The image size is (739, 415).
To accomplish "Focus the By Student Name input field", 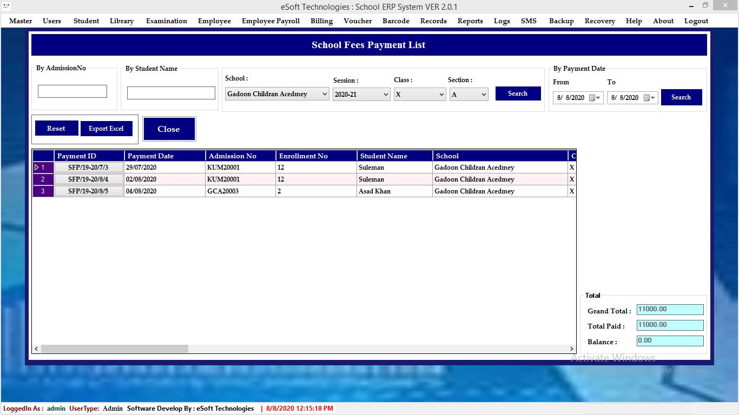I will [171, 93].
